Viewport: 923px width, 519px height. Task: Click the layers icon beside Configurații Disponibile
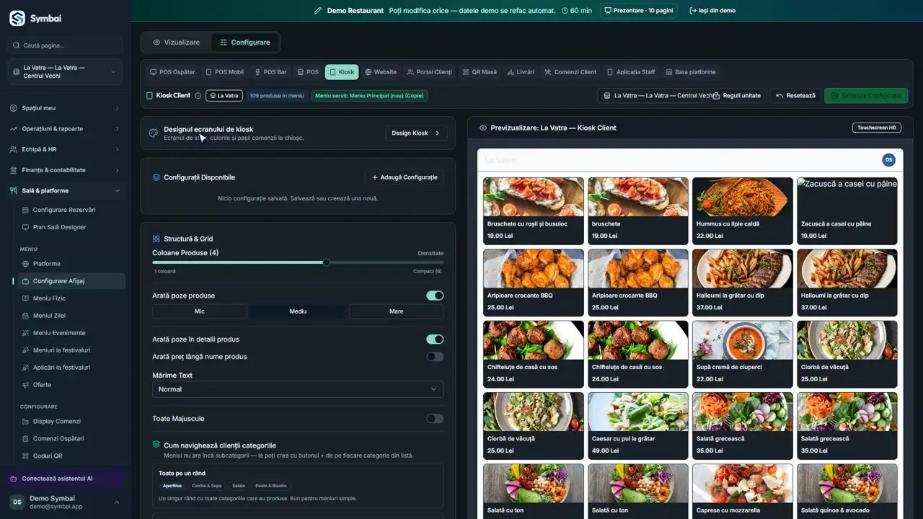pyautogui.click(x=156, y=177)
